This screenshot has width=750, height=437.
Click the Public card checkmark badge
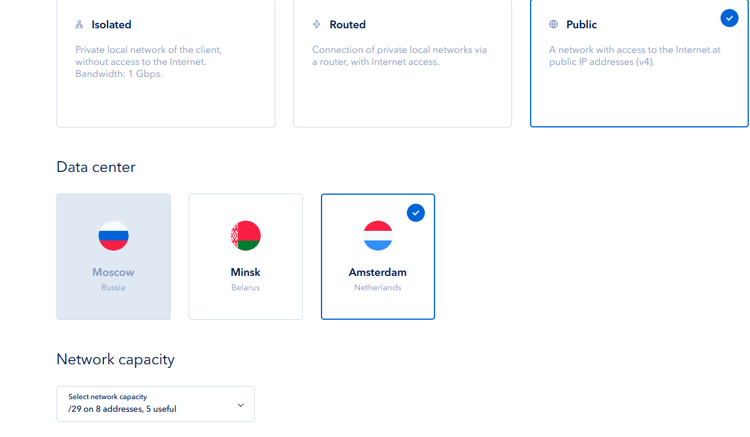pyautogui.click(x=729, y=18)
